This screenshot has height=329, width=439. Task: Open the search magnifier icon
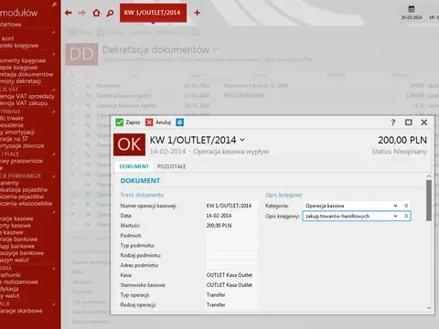point(110,13)
